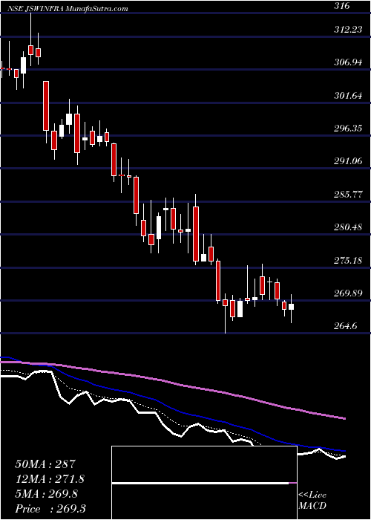
Task: Select the 301.64 price axis label
Action: [x=348, y=96]
